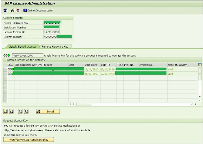Click the St... column header
The image size is (203, 144).
10,65
